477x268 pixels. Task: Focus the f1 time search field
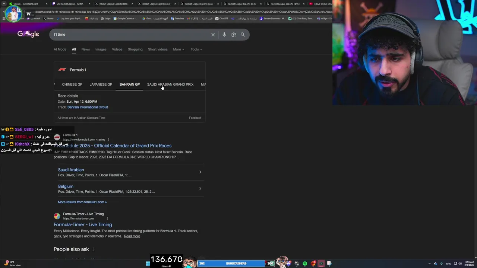pos(130,35)
